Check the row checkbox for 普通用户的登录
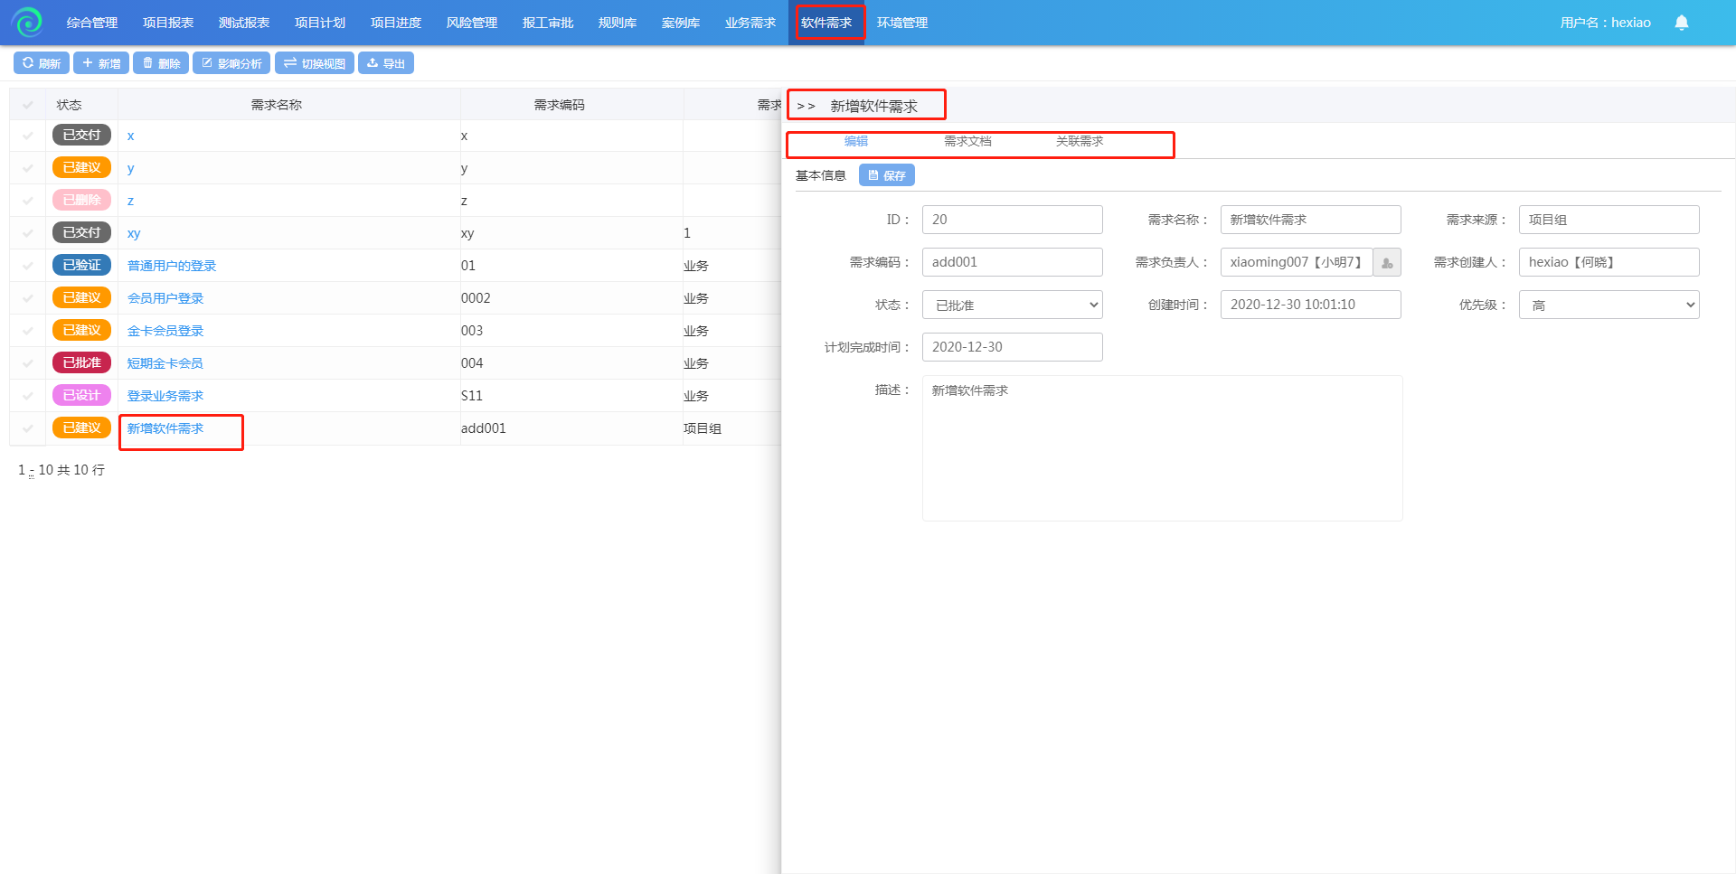1736x874 pixels. click(28, 266)
